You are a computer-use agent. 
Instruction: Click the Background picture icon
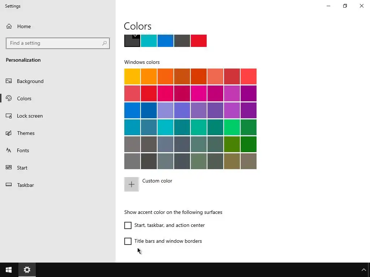(x=9, y=81)
